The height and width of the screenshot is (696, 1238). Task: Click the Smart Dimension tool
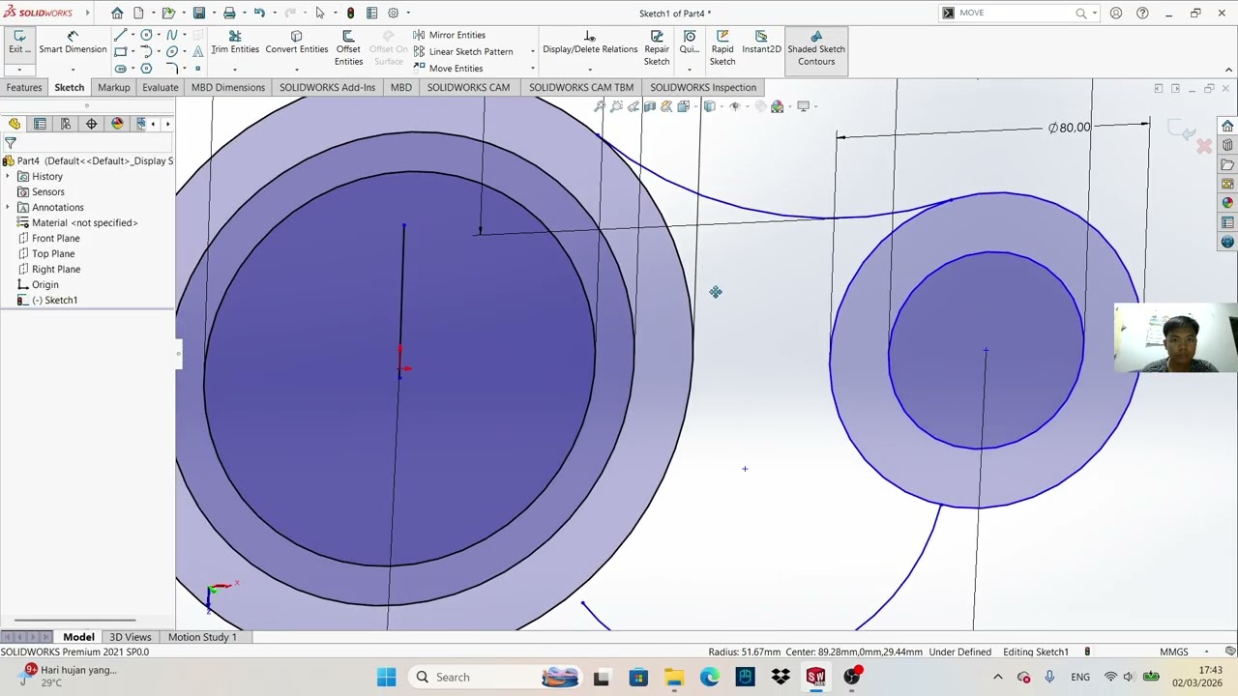(73, 43)
